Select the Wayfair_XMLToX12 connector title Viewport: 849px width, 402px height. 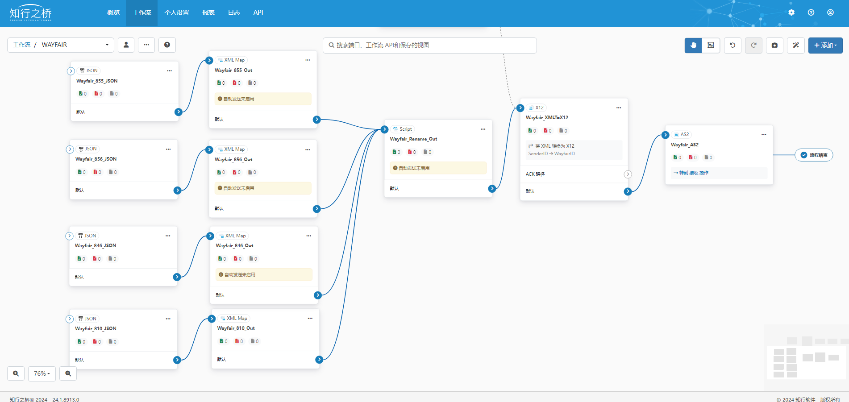pos(547,118)
